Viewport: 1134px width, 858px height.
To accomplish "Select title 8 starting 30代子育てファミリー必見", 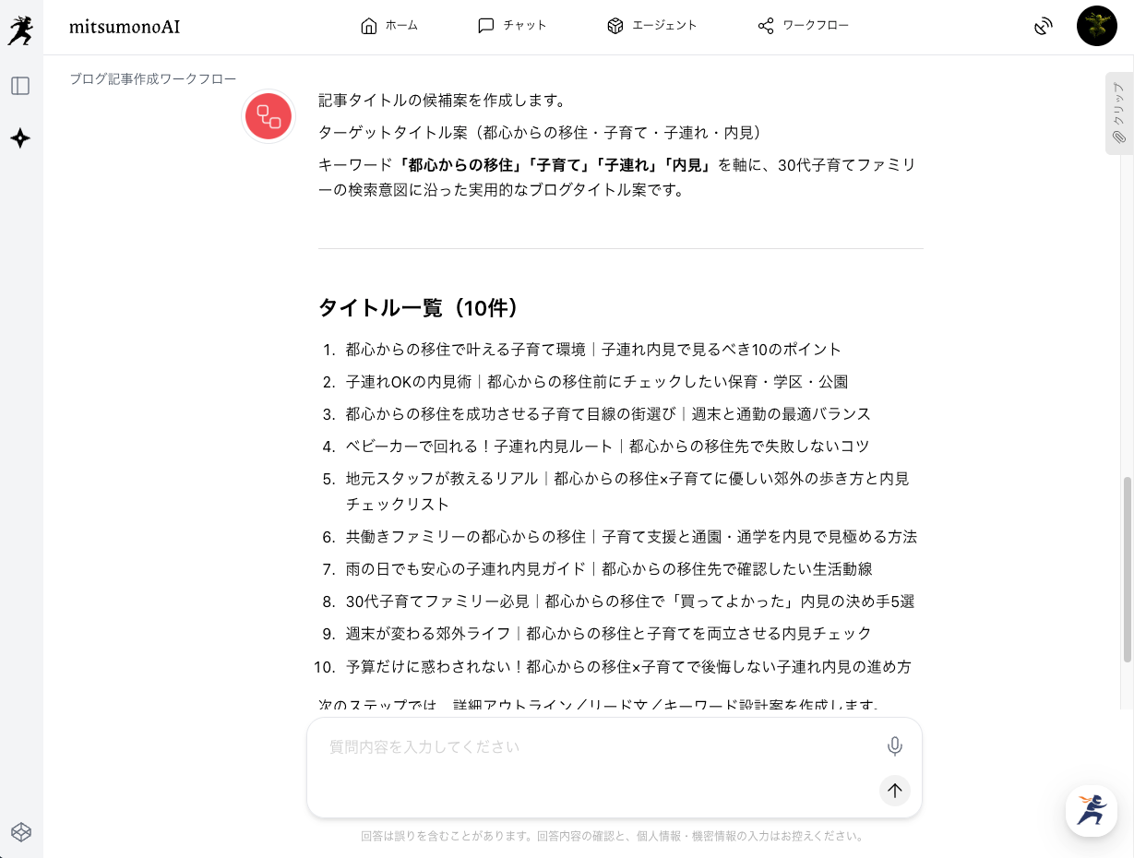I will click(x=630, y=602).
